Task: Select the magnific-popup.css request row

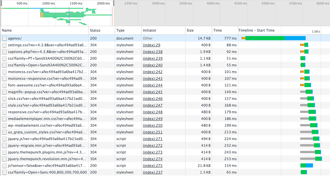Action: click(x=47, y=92)
